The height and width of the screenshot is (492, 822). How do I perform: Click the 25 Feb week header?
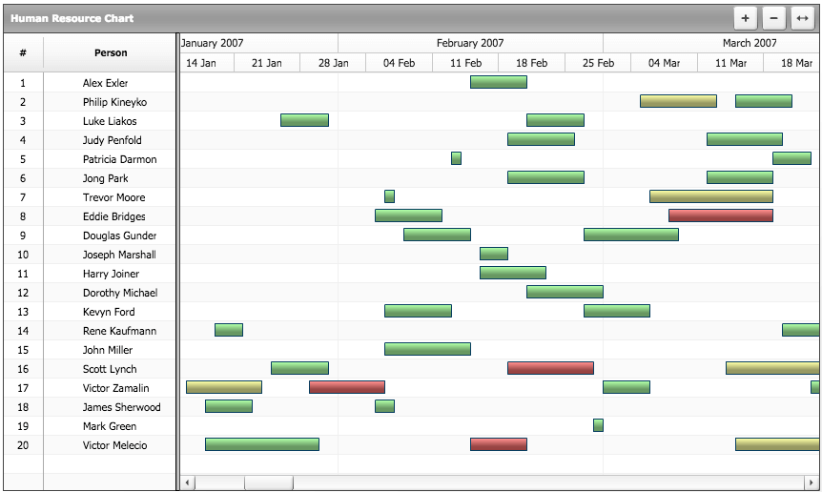pos(598,63)
